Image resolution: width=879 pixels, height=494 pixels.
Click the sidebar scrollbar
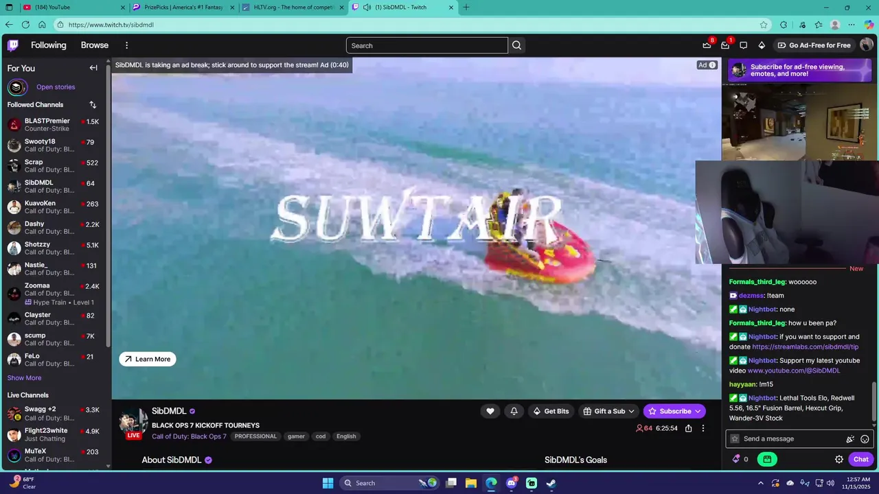point(109,206)
